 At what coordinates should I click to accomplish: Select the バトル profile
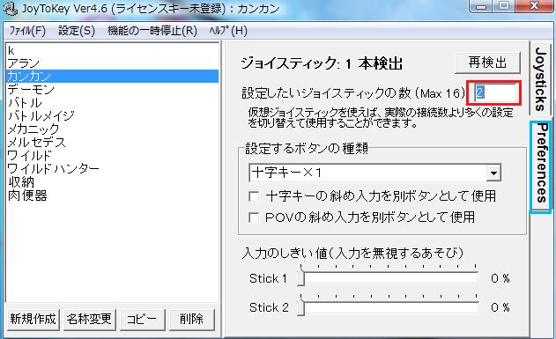pyautogui.click(x=113, y=103)
